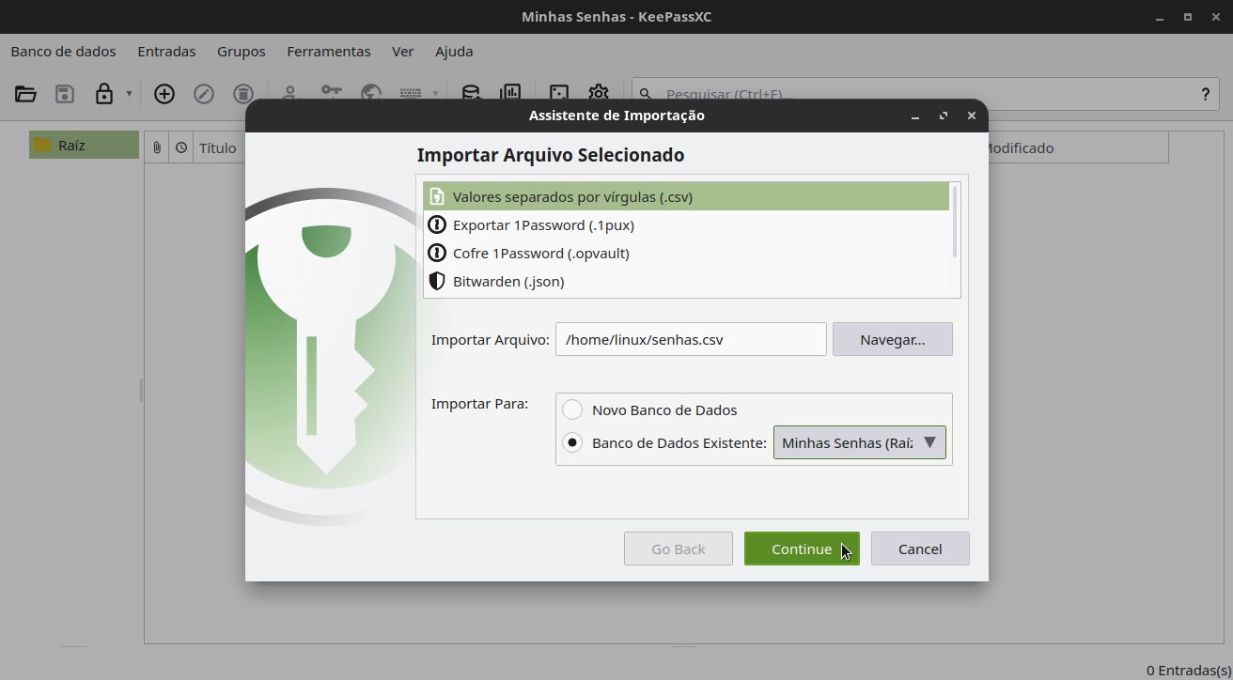Open application settings gear icon
This screenshot has width=1233, height=680.
pos(599,92)
